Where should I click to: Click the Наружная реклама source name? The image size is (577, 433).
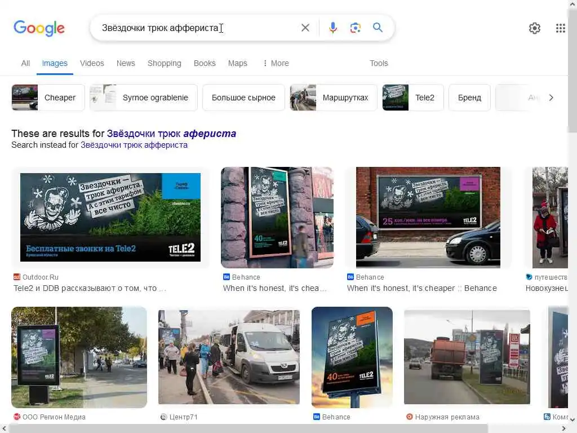pyautogui.click(x=447, y=417)
